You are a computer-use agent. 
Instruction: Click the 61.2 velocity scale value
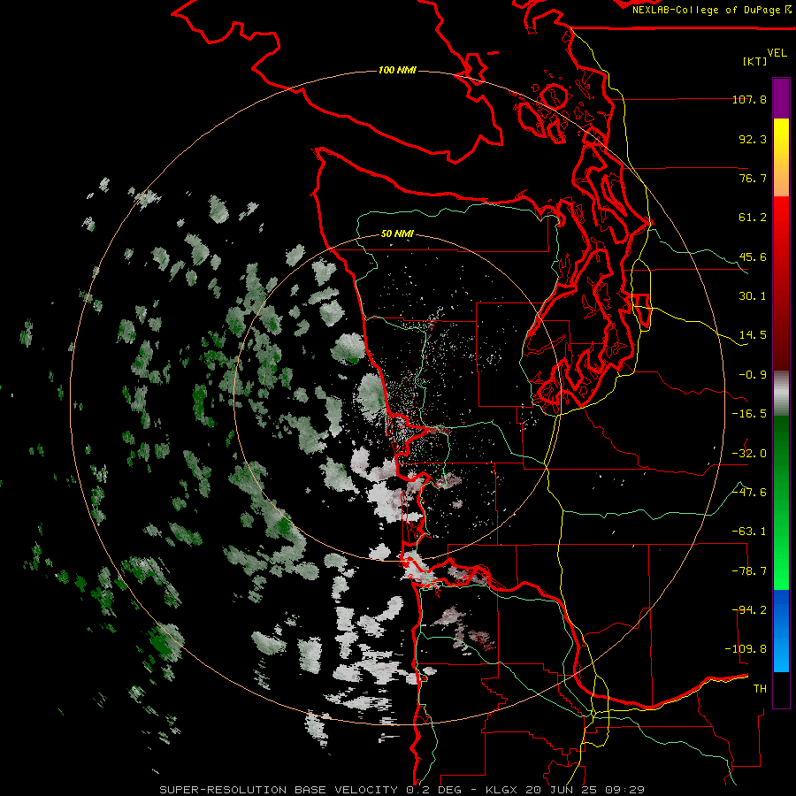tap(753, 218)
